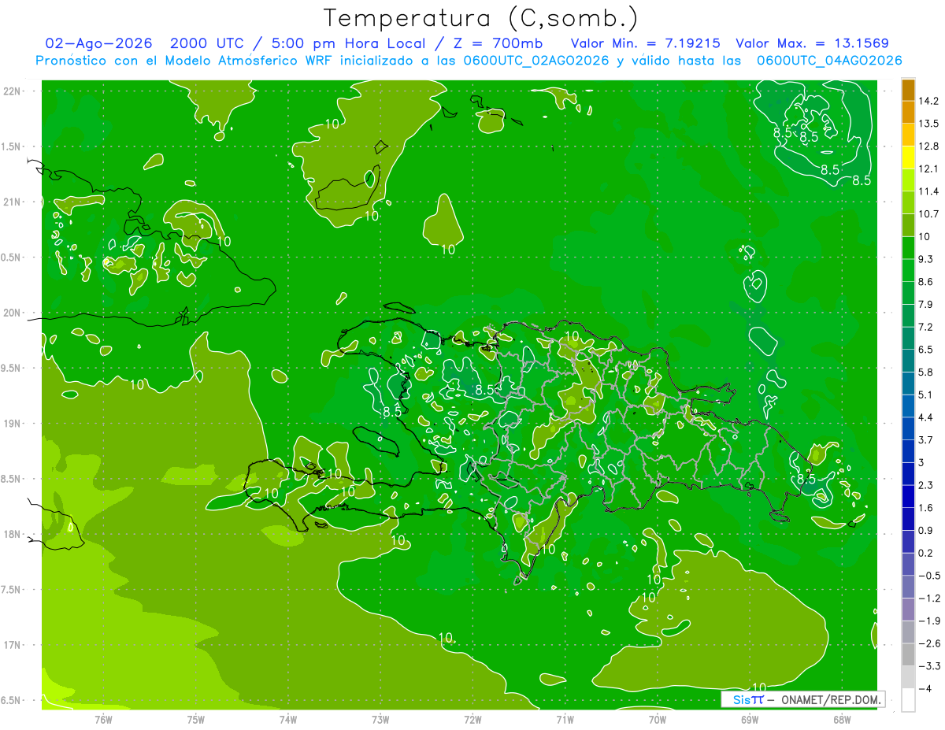Click the "19N" latitude axis label
The width and height of the screenshot is (945, 730).
click(12, 424)
